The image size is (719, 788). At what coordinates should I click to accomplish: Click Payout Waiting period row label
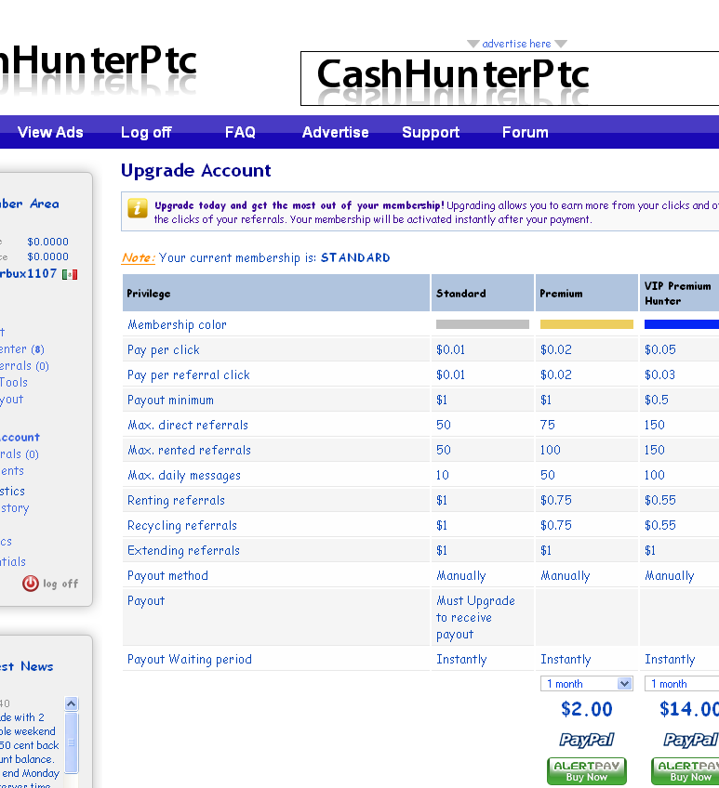pos(190,660)
